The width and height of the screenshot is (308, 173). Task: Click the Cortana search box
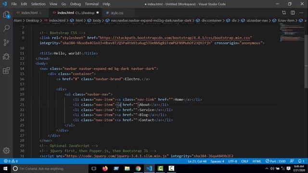(50, 169)
